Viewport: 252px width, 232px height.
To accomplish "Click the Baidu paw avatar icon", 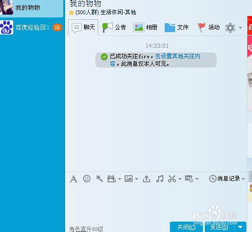I will click(7, 27).
